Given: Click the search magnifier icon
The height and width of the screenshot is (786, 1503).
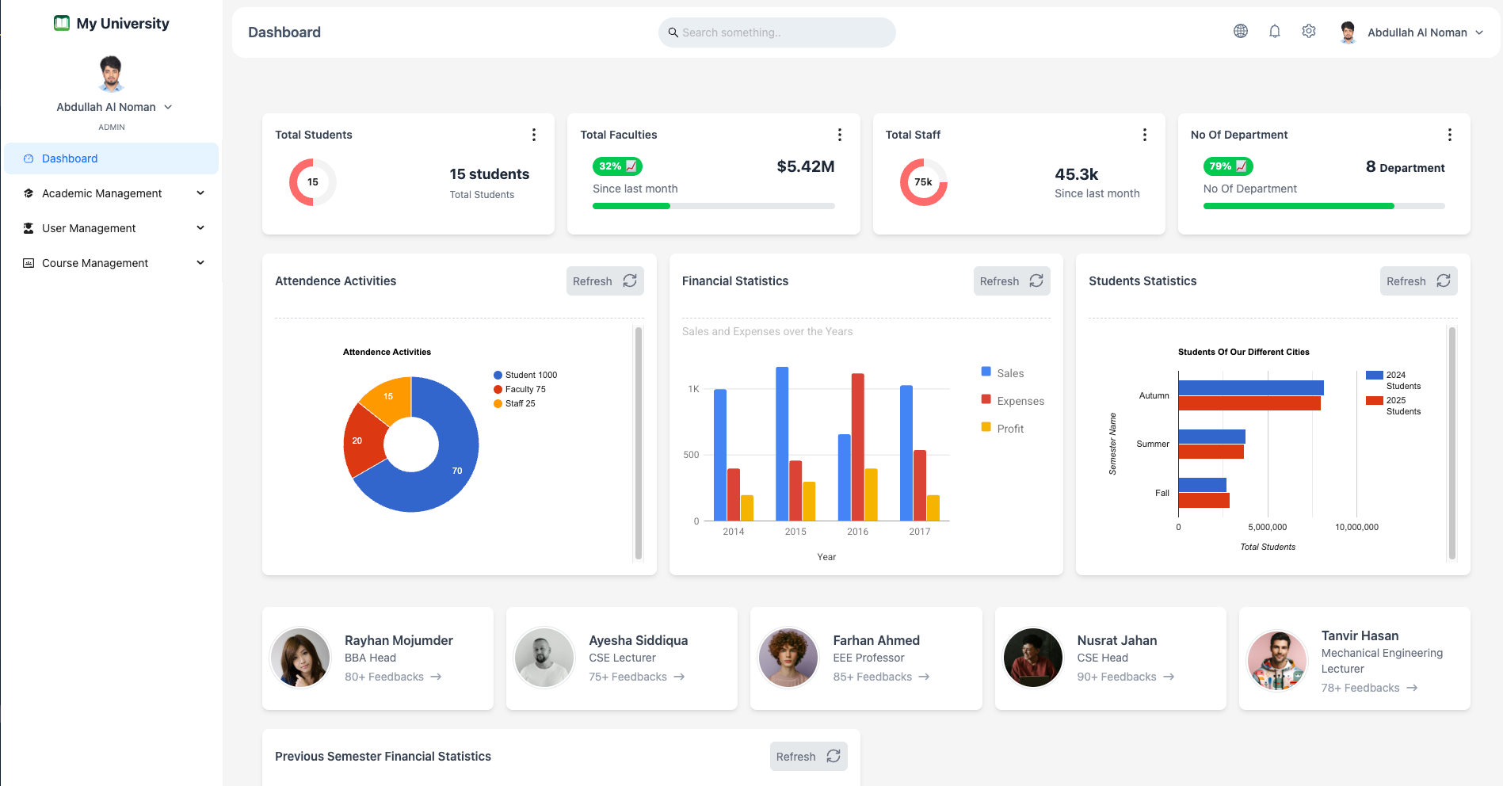Looking at the screenshot, I should pos(673,32).
